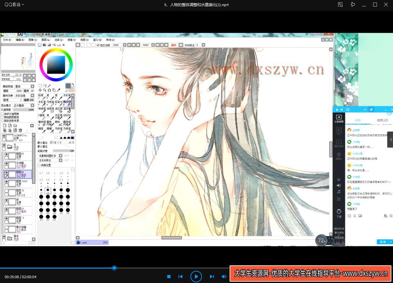Screen dimensions: 393x283
Task: Open the 选择 menu
Action: 59,40
